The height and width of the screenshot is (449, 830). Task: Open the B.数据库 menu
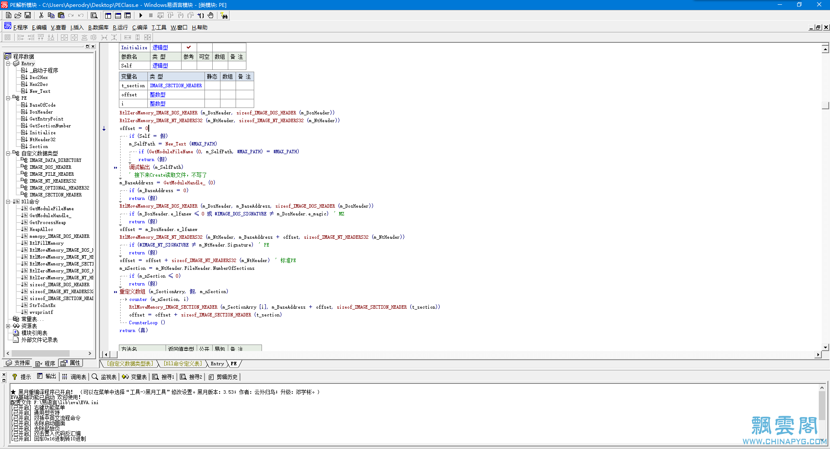(98, 28)
